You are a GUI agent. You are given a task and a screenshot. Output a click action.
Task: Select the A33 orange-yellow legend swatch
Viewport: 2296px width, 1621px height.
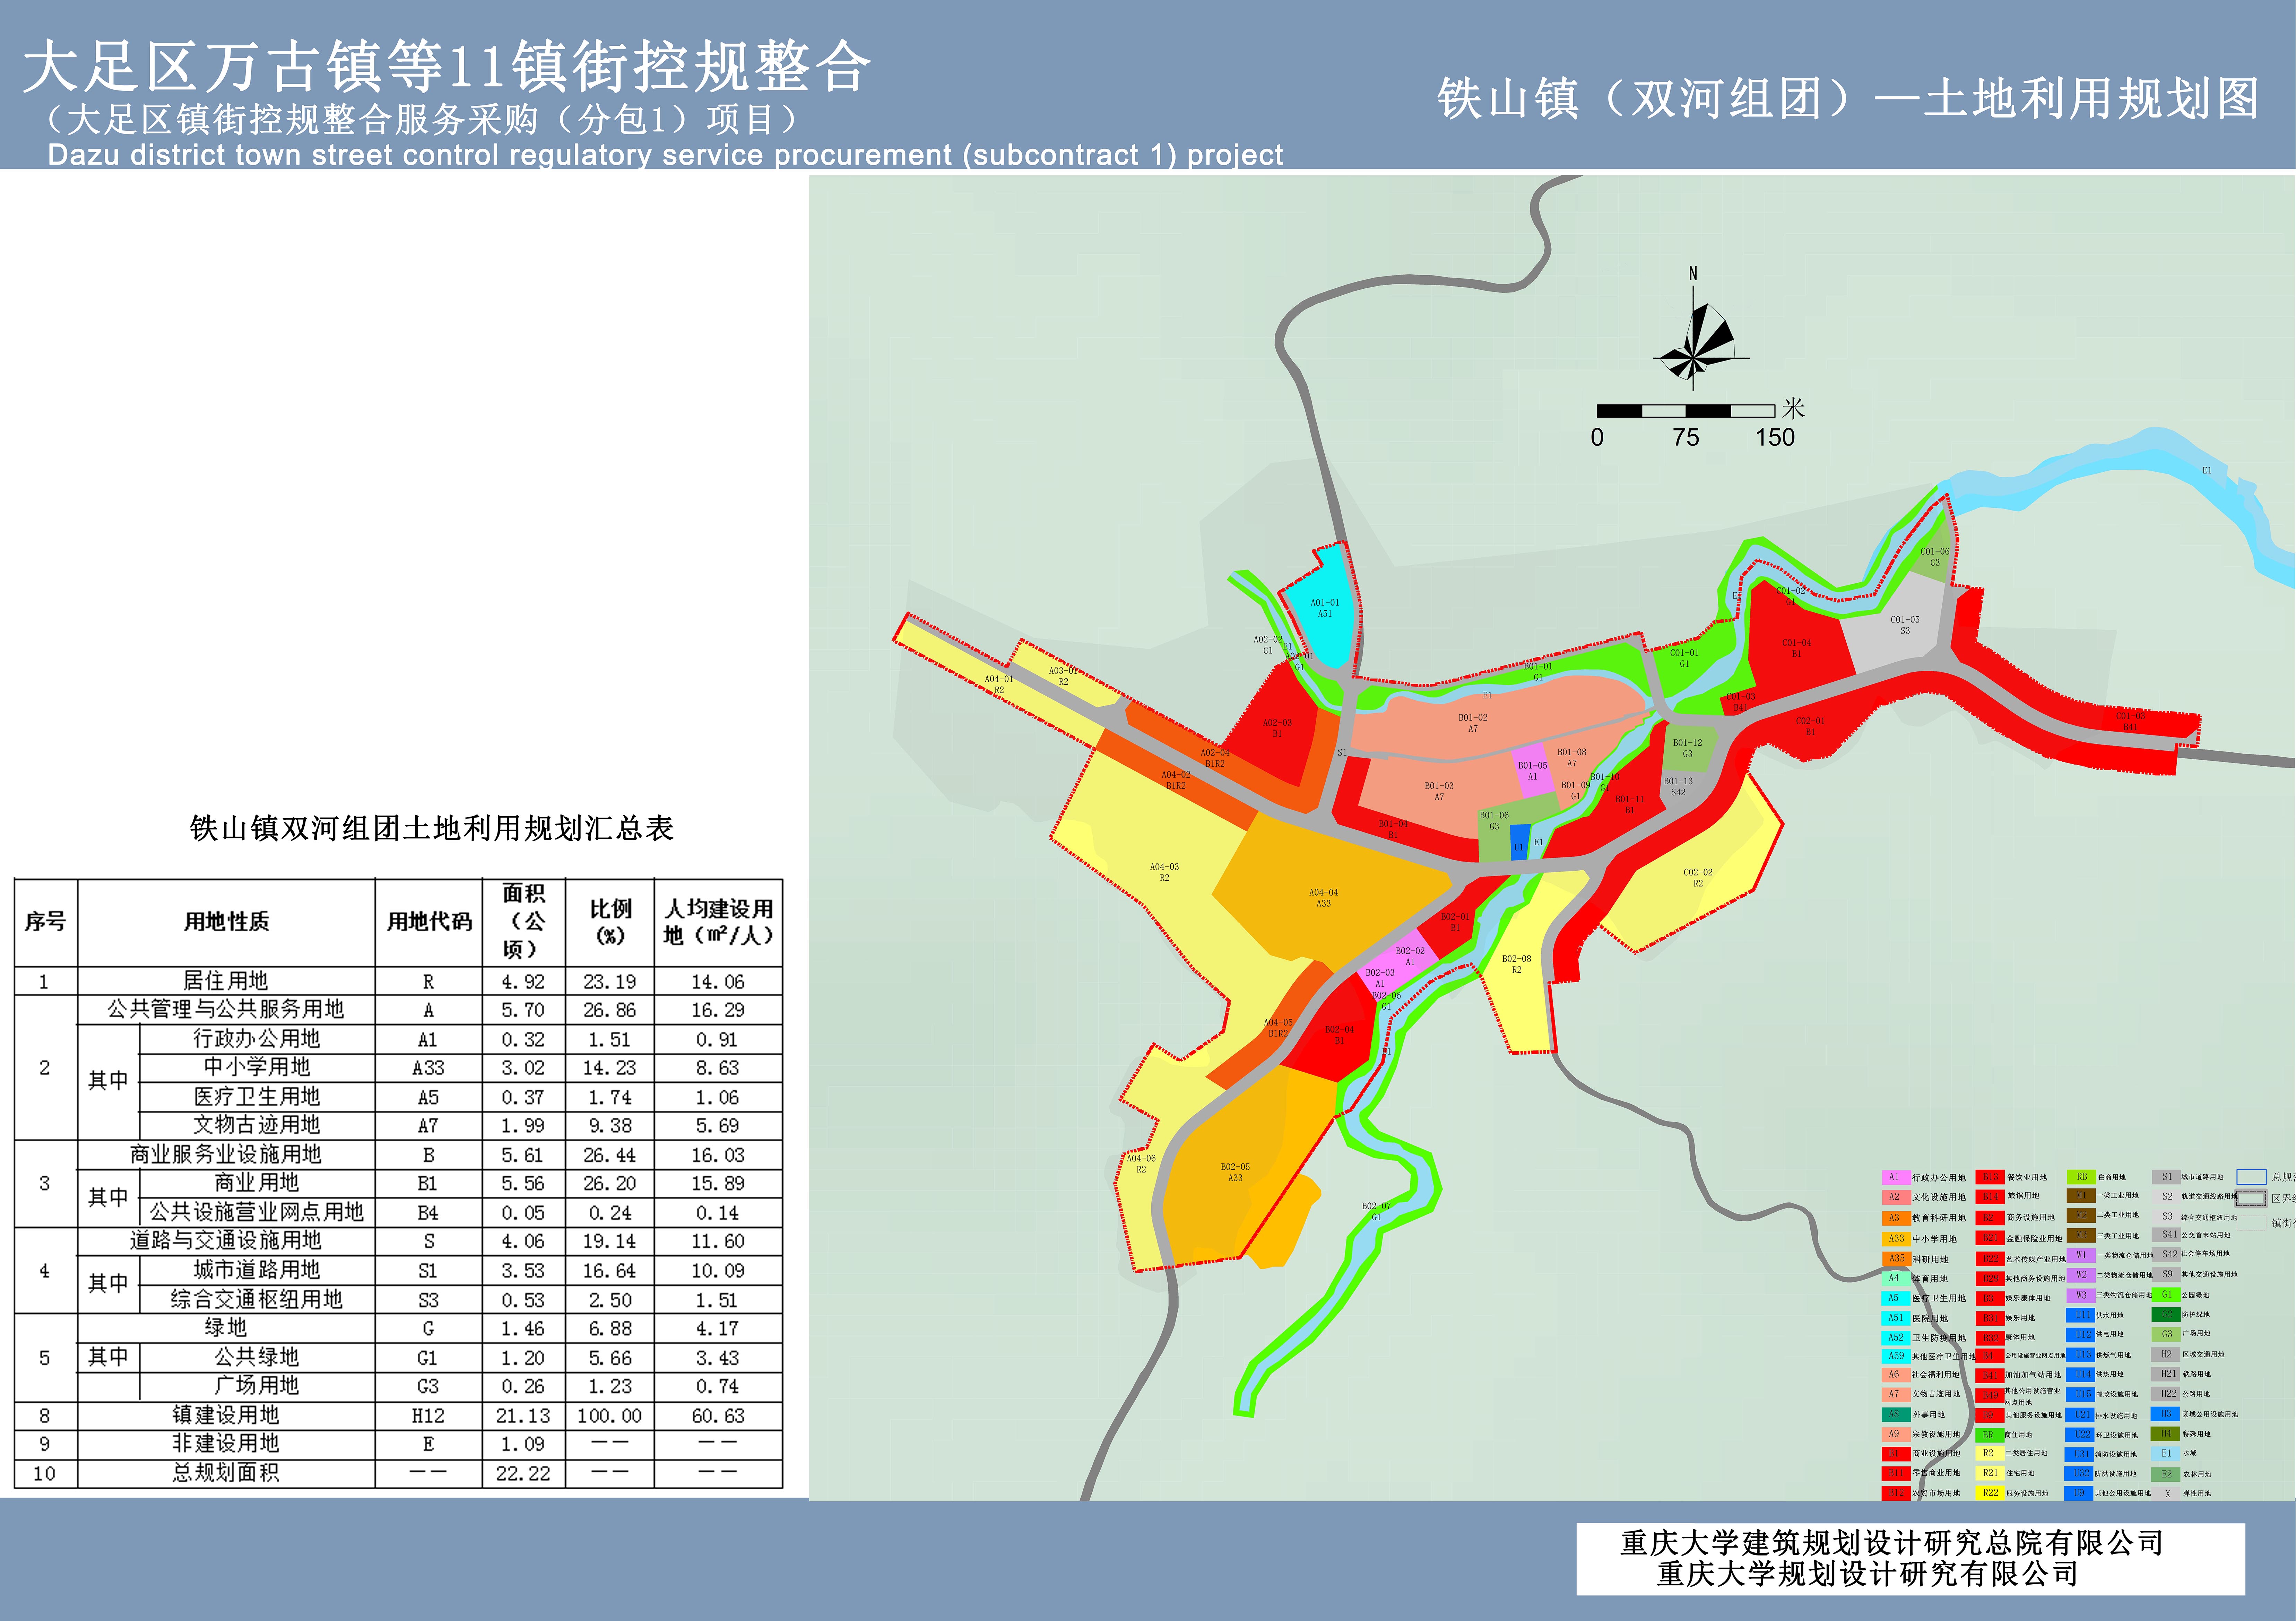click(x=1896, y=1239)
